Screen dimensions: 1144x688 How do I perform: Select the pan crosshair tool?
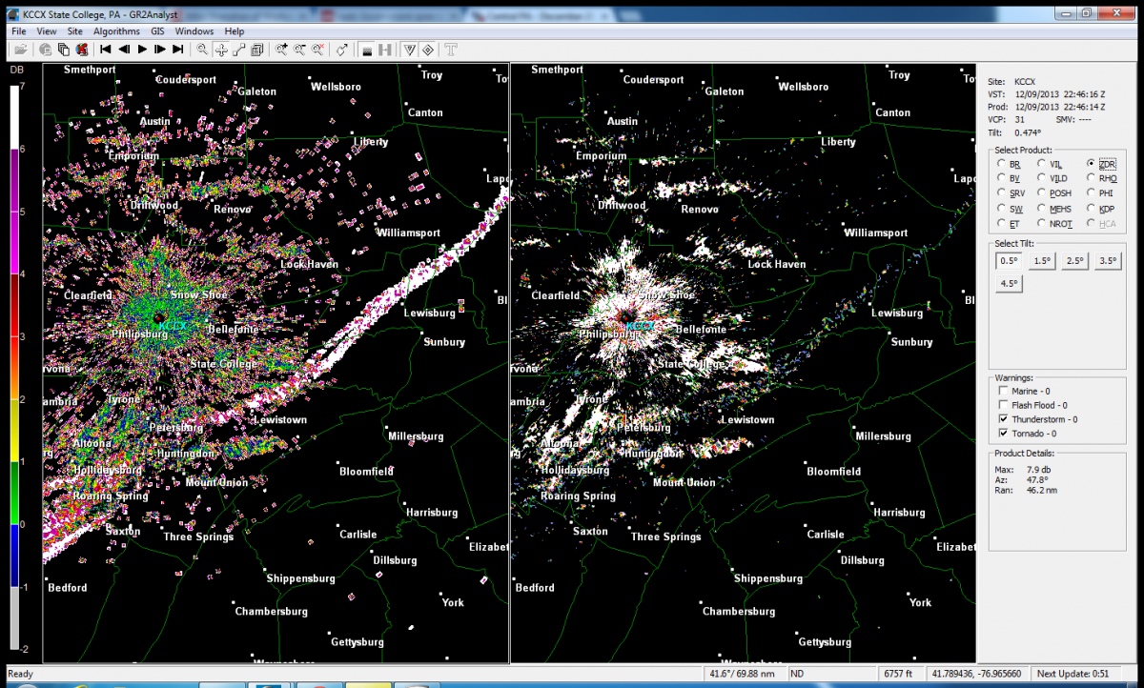pyautogui.click(x=221, y=49)
